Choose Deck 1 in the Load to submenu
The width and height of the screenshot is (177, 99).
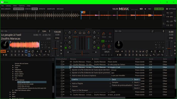[x=137, y=79]
